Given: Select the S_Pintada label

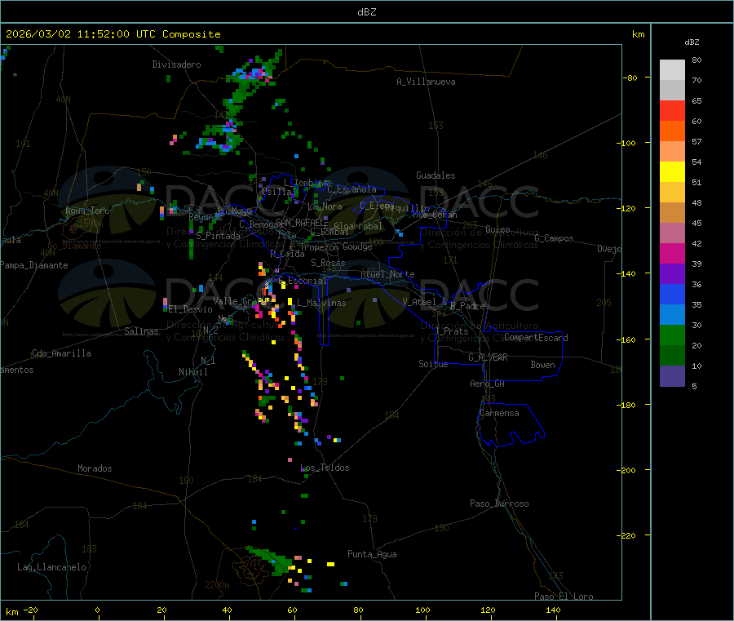Looking at the screenshot, I should point(218,236).
